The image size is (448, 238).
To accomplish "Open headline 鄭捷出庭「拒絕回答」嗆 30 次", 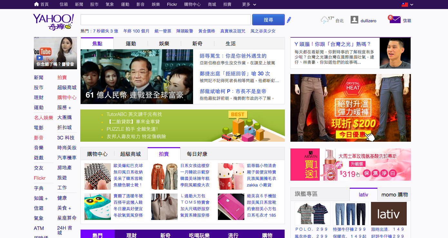I will [235, 73].
